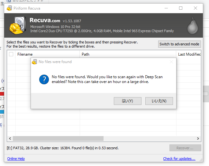Viewport: 209px width, 166px height.
Task: Tick the select-all checkbox beside Filename
Action: pyautogui.click(x=11, y=54)
